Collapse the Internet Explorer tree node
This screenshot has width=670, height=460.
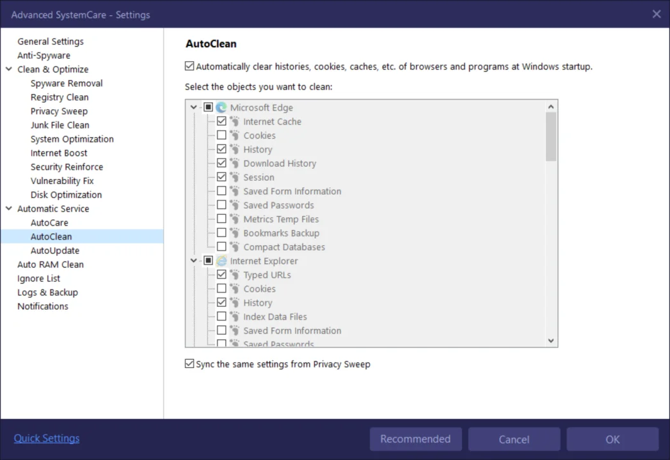pos(193,260)
